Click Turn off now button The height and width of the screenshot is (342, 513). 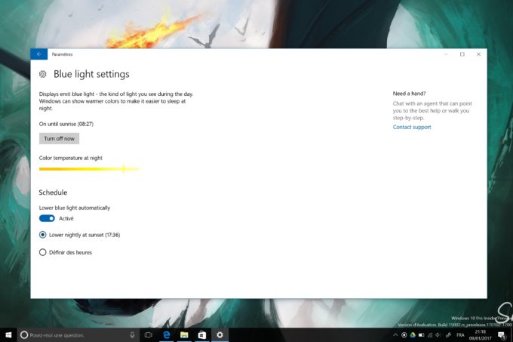click(59, 138)
